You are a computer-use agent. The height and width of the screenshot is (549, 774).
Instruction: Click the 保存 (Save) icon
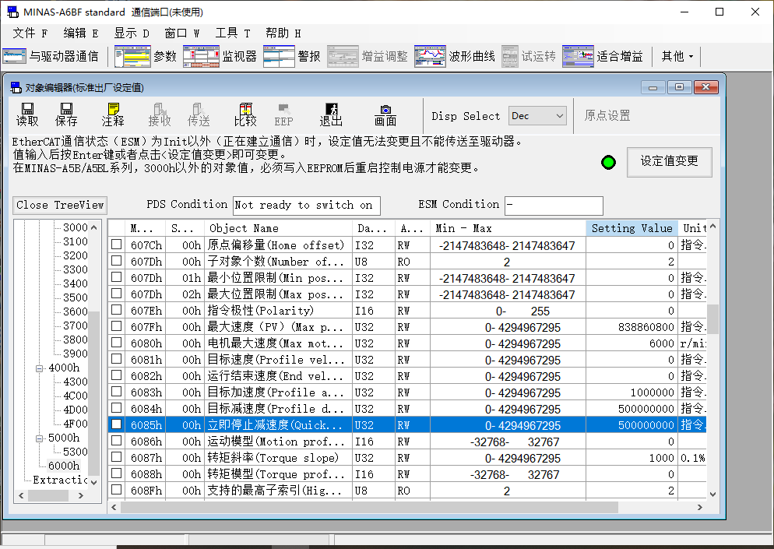click(x=66, y=114)
